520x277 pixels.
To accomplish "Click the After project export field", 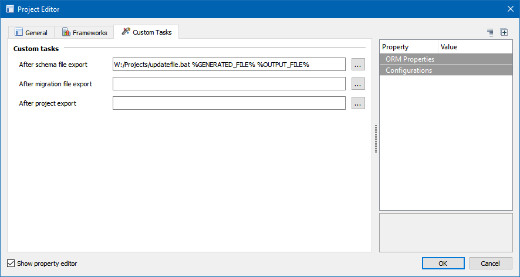I will tap(229, 103).
